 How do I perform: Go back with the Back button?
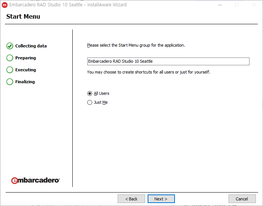coord(131,199)
